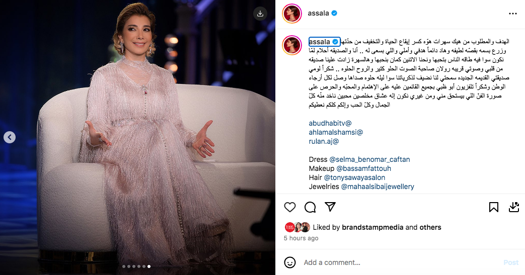The image size is (525, 275).
Task: Share the post with the paper plane icon
Action: pos(331,207)
